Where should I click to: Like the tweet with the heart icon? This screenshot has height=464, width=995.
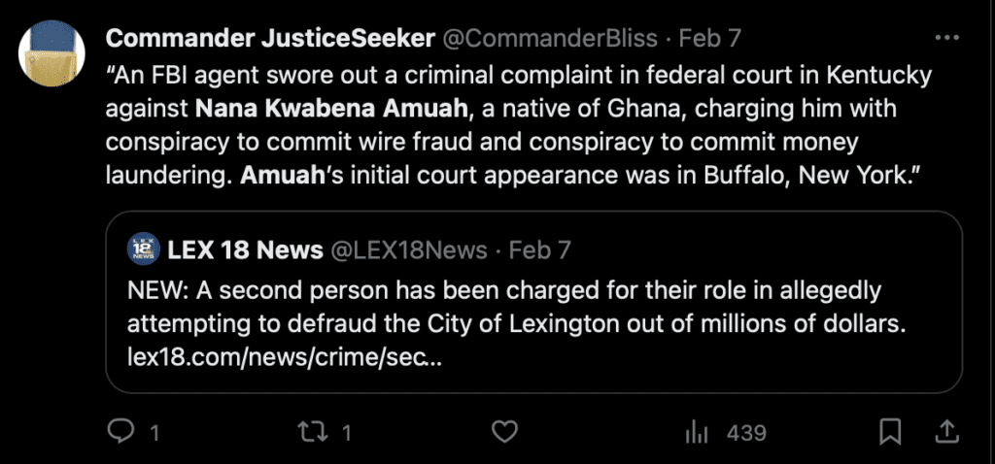503,432
